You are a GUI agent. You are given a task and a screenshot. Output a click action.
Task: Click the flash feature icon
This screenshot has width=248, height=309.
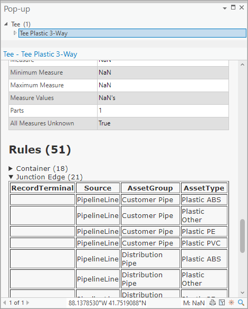231,302
